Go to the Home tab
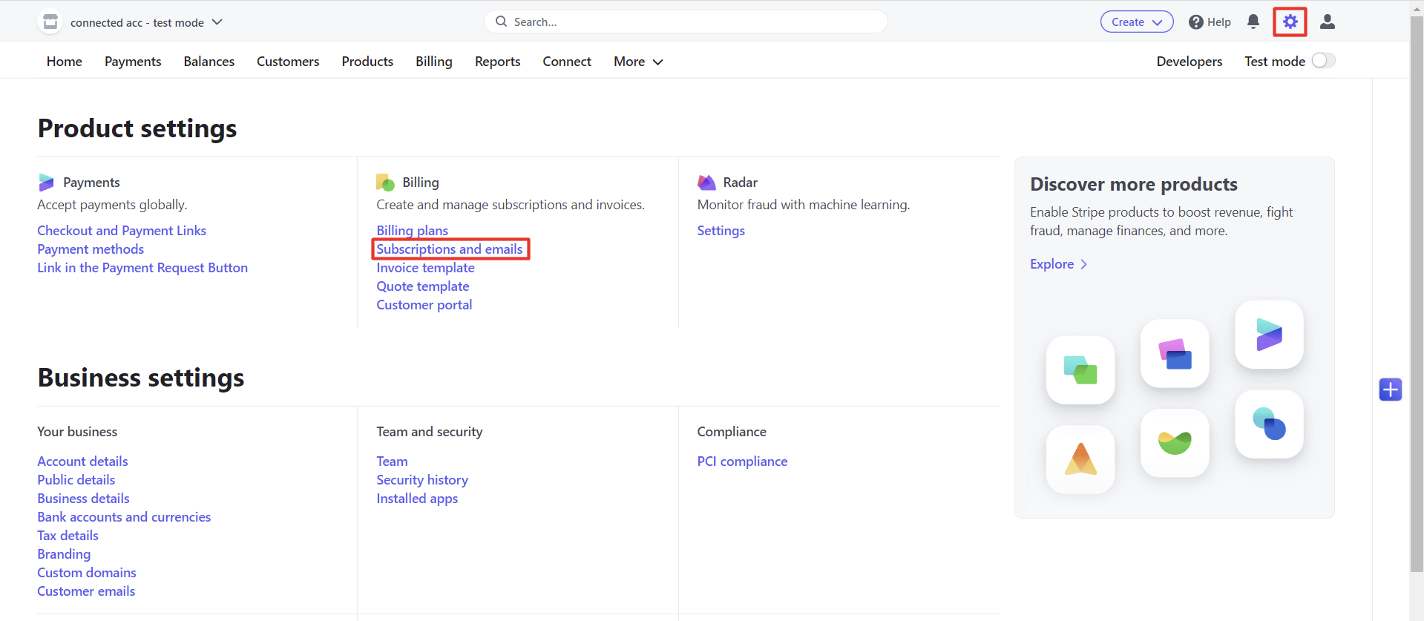Image resolution: width=1424 pixels, height=621 pixels. pyautogui.click(x=65, y=62)
